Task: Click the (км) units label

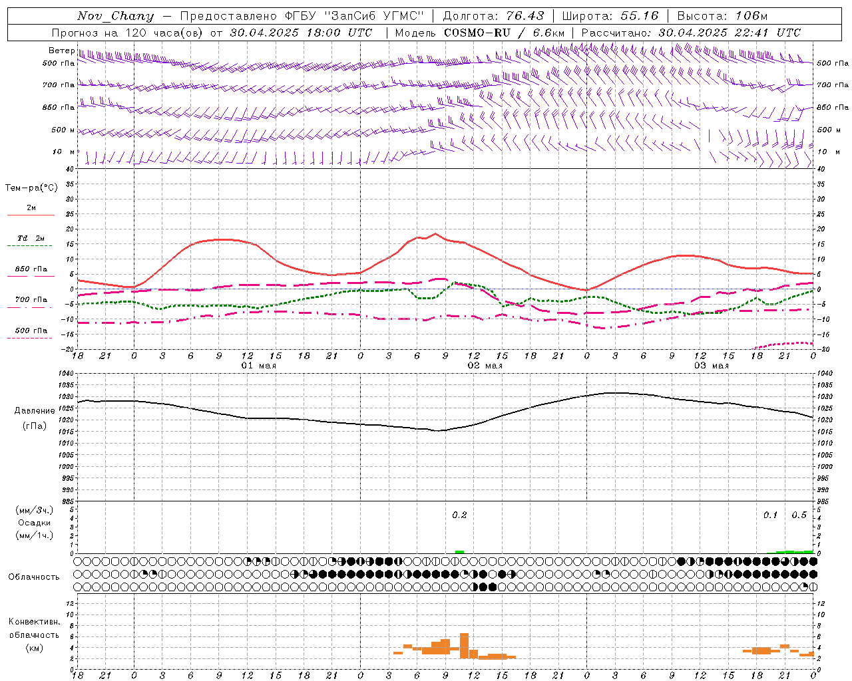Action: (34, 647)
